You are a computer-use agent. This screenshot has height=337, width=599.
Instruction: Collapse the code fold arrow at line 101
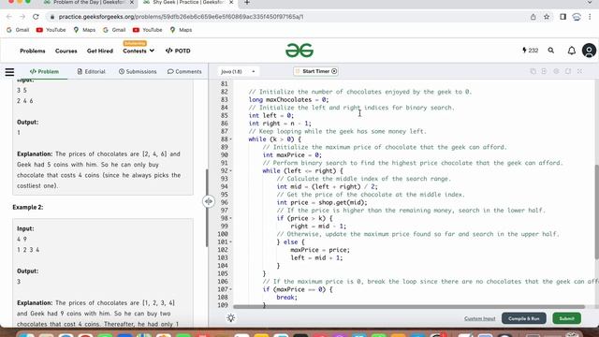click(x=230, y=242)
